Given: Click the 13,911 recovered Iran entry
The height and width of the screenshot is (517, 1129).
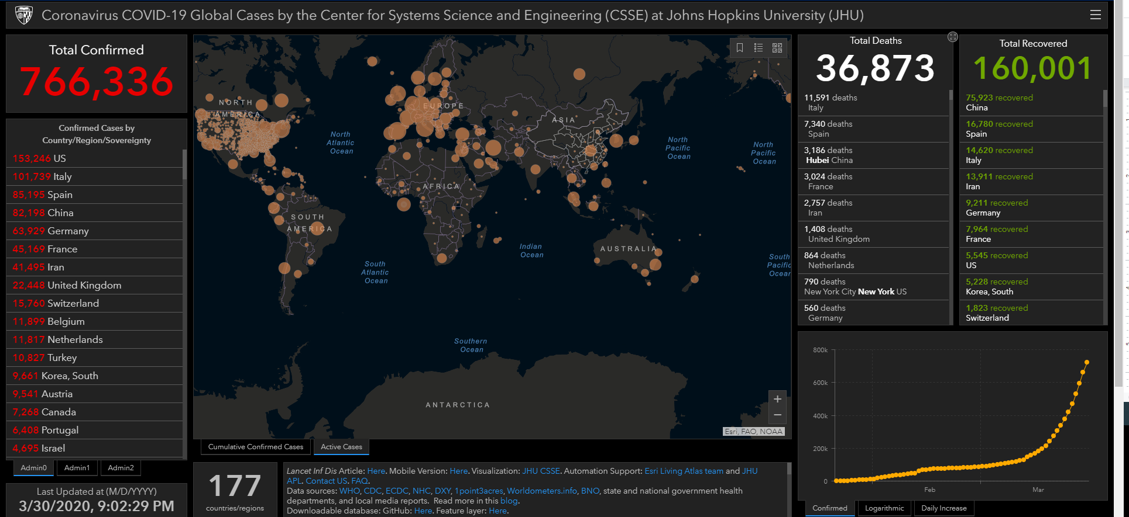Looking at the screenshot, I should [1031, 182].
